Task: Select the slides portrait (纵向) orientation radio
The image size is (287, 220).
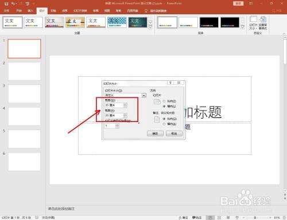Action: pos(164,101)
